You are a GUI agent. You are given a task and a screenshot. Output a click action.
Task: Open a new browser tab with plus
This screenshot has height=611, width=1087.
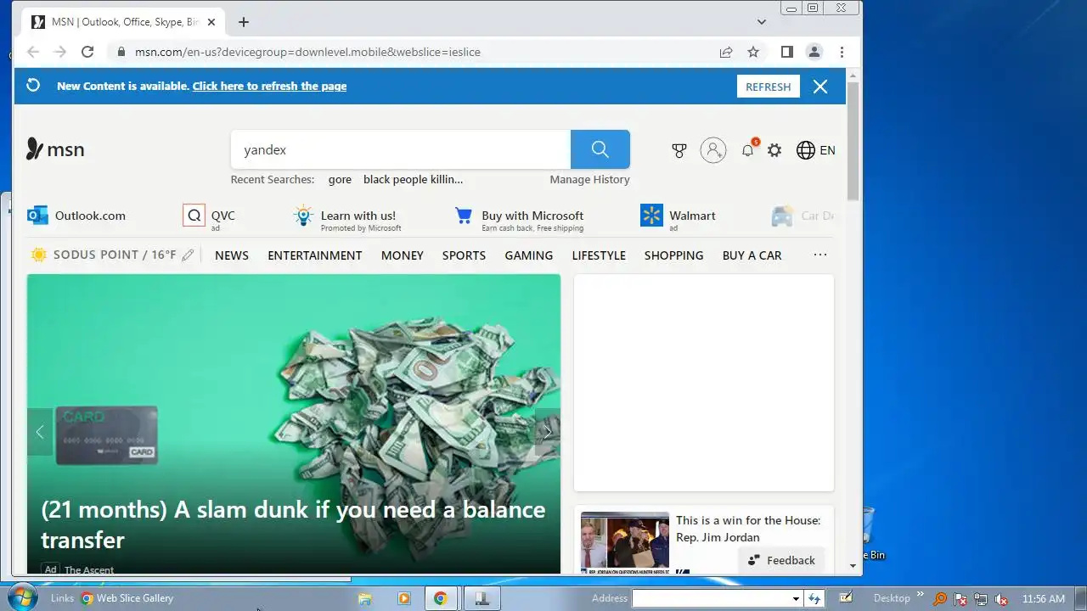244,22
